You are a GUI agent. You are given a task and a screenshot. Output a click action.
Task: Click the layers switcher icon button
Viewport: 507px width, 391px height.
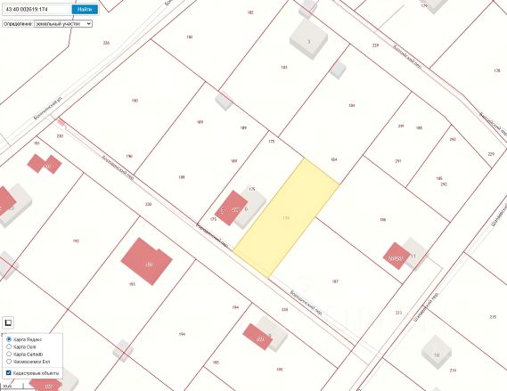click(8, 322)
